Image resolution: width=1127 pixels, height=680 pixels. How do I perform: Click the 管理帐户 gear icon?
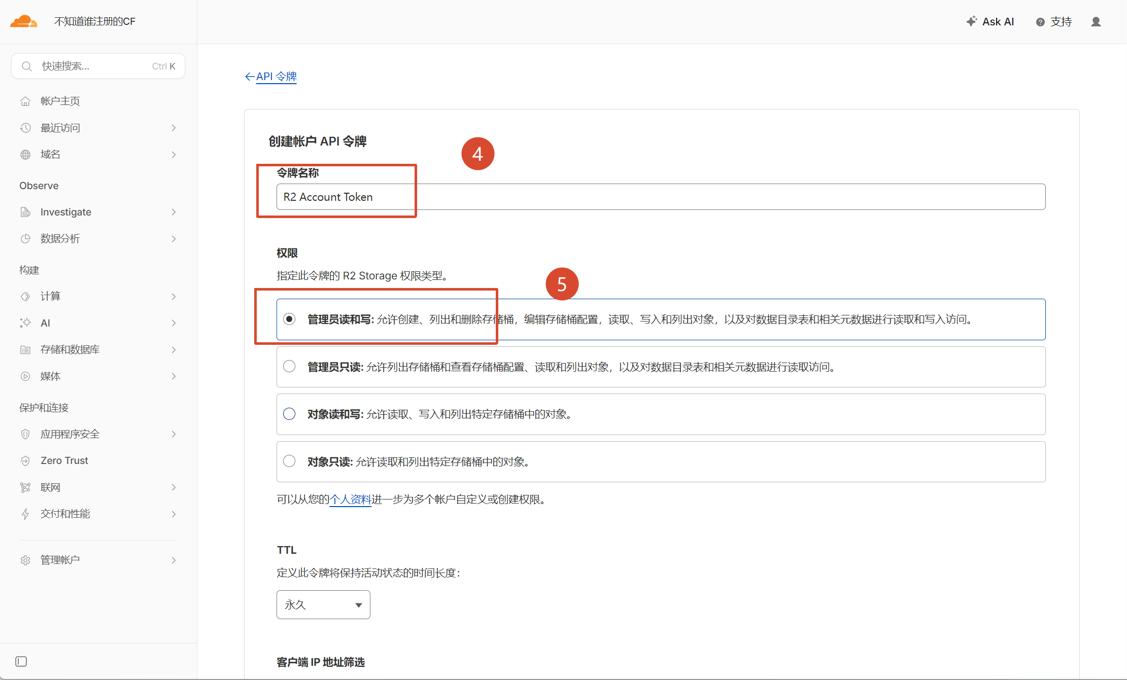click(25, 560)
